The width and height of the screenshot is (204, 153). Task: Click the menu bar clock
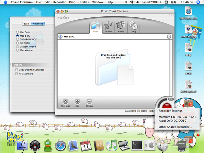(x=182, y=2)
